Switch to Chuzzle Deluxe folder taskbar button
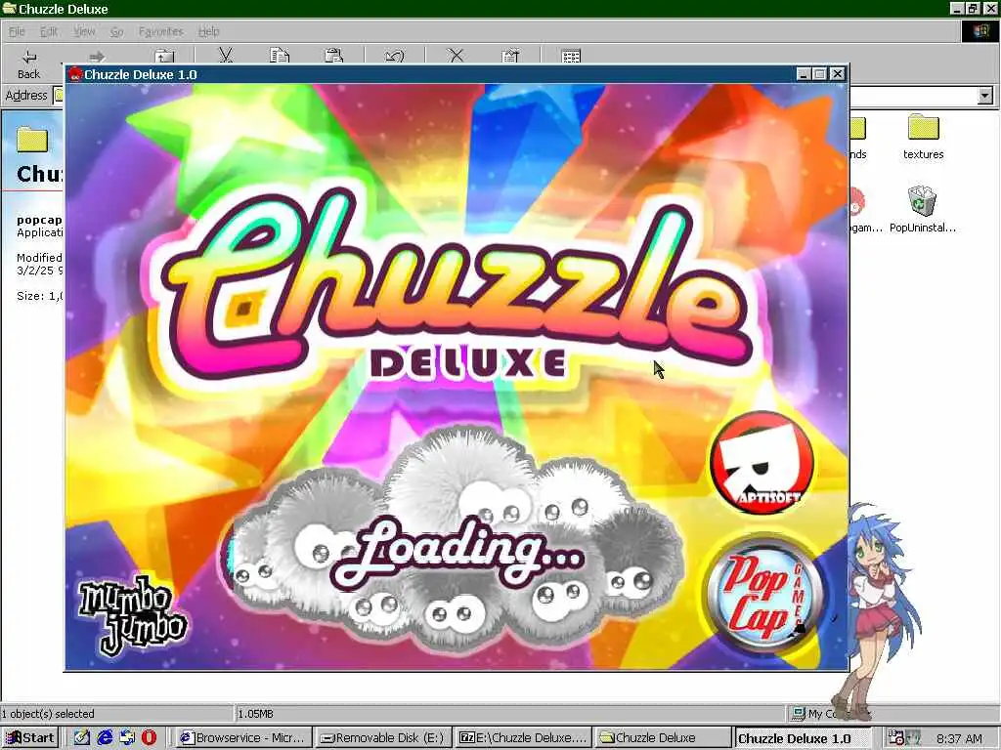Image resolution: width=1001 pixels, height=750 pixels. (663, 738)
